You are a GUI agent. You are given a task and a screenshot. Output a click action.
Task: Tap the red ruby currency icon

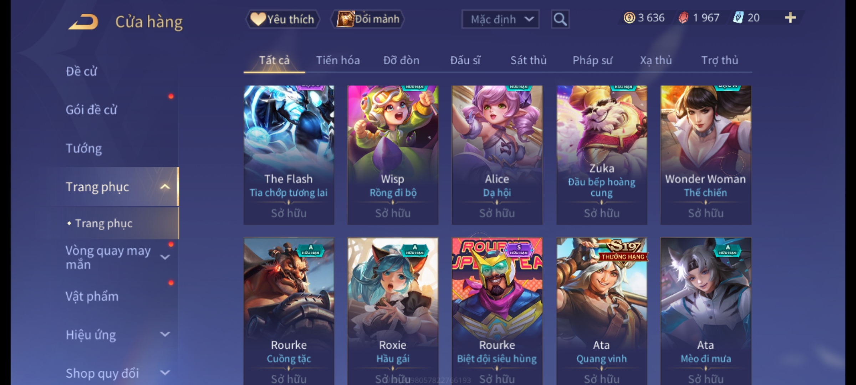(x=683, y=18)
